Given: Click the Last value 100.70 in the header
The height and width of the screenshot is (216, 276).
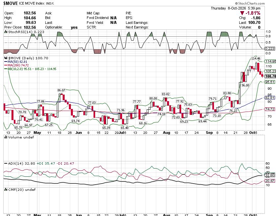Looking at the screenshot, I should [254, 23].
